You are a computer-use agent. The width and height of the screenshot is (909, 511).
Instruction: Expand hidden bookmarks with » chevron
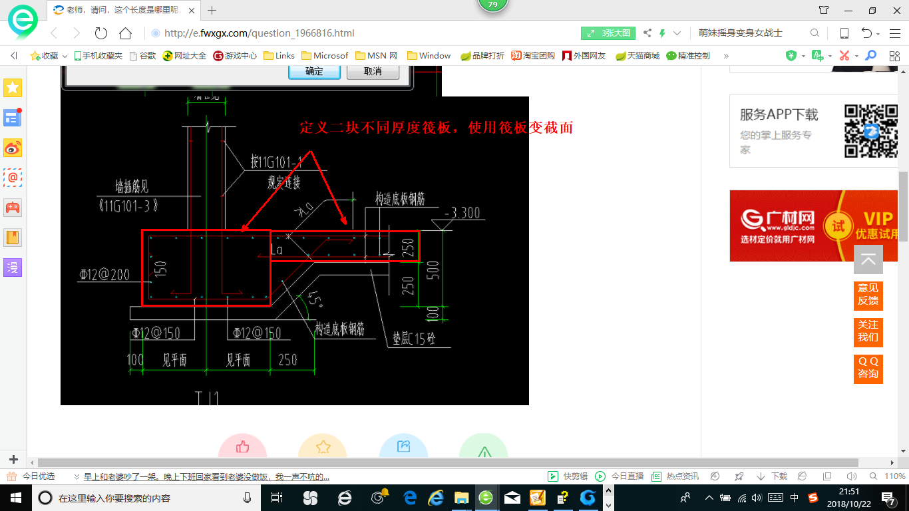(x=726, y=56)
